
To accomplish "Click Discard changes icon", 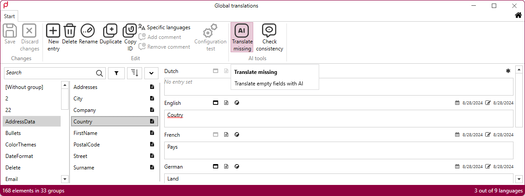I will click(x=29, y=31).
